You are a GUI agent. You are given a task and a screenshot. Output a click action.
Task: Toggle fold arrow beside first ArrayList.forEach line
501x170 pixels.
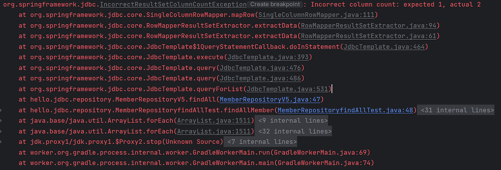pos(2,120)
